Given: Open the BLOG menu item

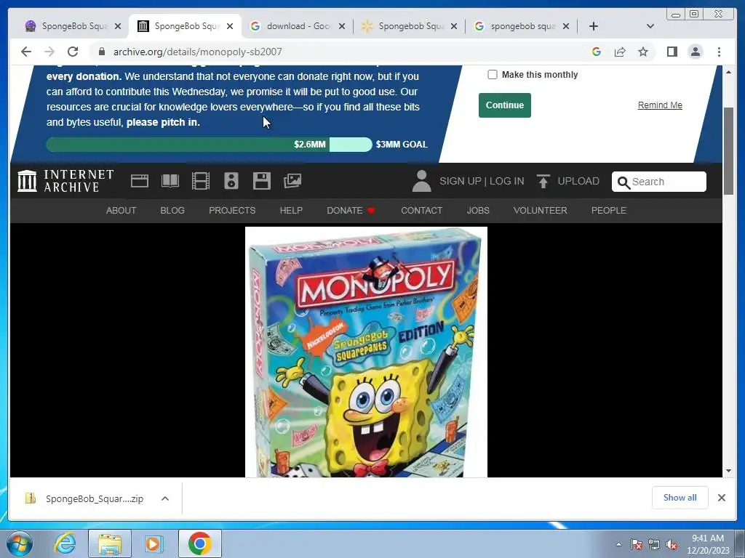Looking at the screenshot, I should pyautogui.click(x=172, y=210).
